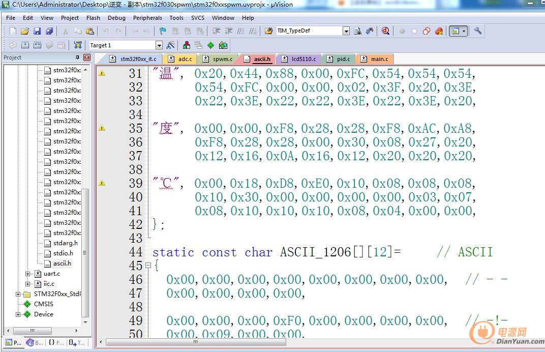This screenshot has width=545, height=352.
Task: Close the Project panel red X
Action: 87,57
